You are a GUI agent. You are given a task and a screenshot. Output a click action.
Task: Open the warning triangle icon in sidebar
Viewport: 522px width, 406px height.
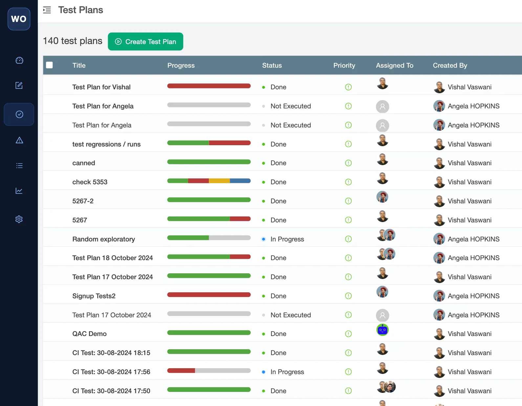pos(19,140)
